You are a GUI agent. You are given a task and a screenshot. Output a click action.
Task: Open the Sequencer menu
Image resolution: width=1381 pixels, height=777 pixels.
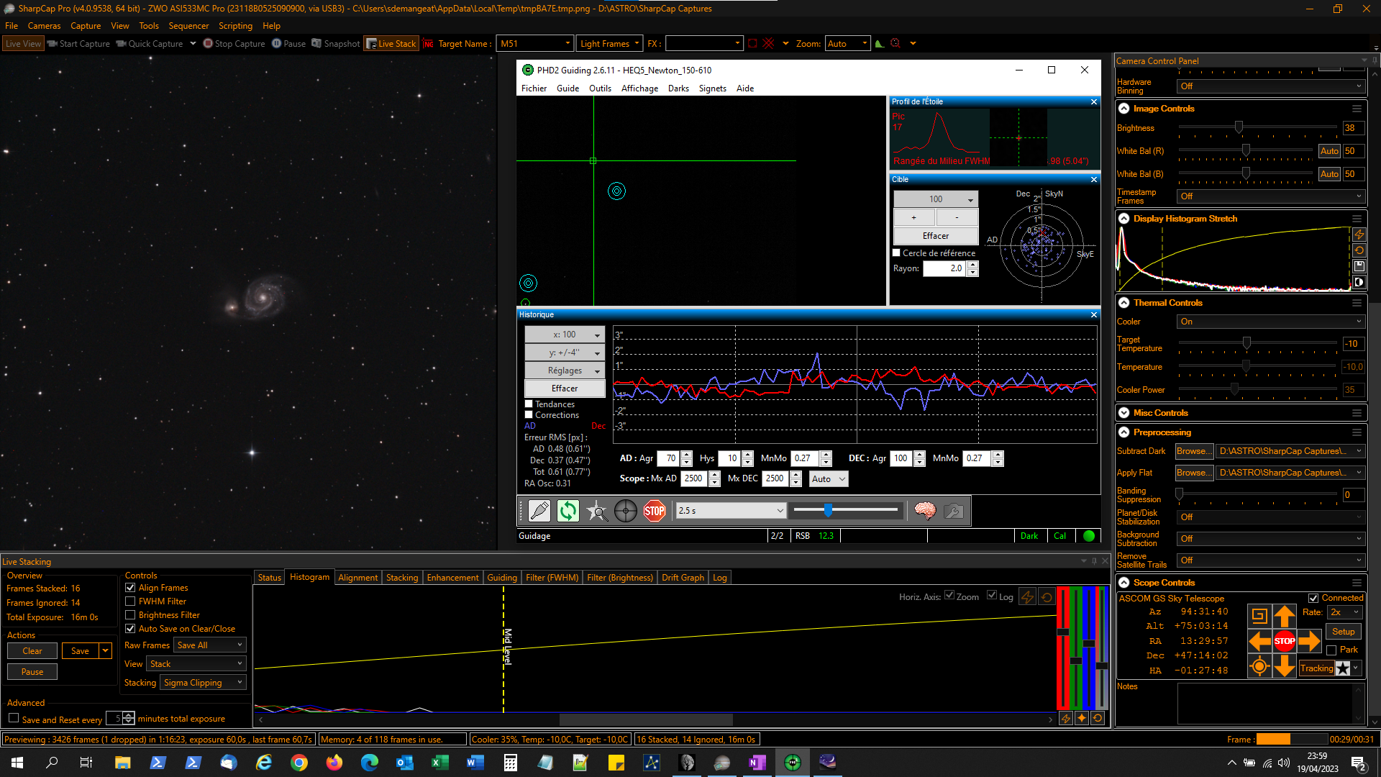pyautogui.click(x=188, y=26)
